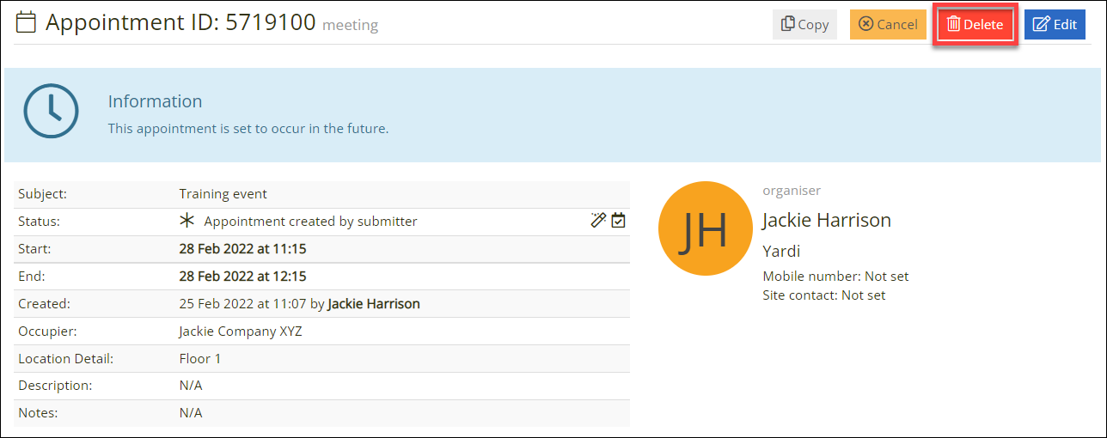Click the Information heading in the banner
Screen dimensions: 1107x438
click(x=155, y=101)
